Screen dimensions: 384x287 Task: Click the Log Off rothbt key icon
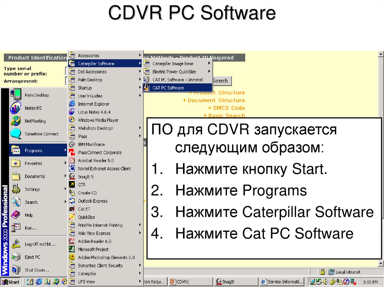(x=16, y=244)
